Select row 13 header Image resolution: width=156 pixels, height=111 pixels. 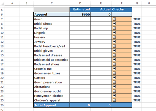coord(2,46)
